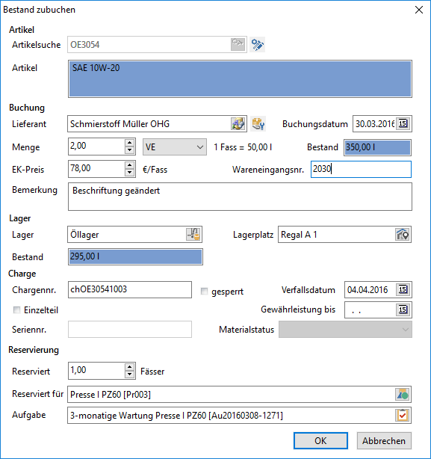Click the Bemerkung text area
Screen dimensions: 431x459
[x=240, y=197]
